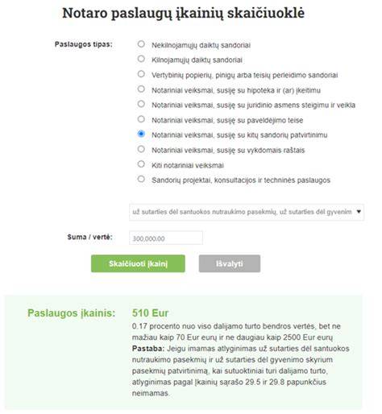
Task: Select hipoteka ir (ar) įkeitimu option
Action: tap(141, 89)
